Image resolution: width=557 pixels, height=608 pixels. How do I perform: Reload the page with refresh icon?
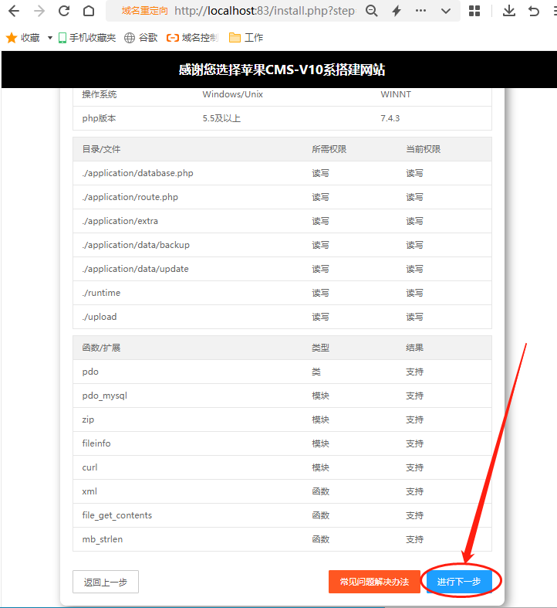point(64,11)
